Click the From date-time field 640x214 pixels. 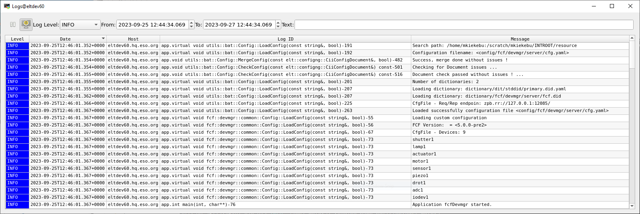152,25
